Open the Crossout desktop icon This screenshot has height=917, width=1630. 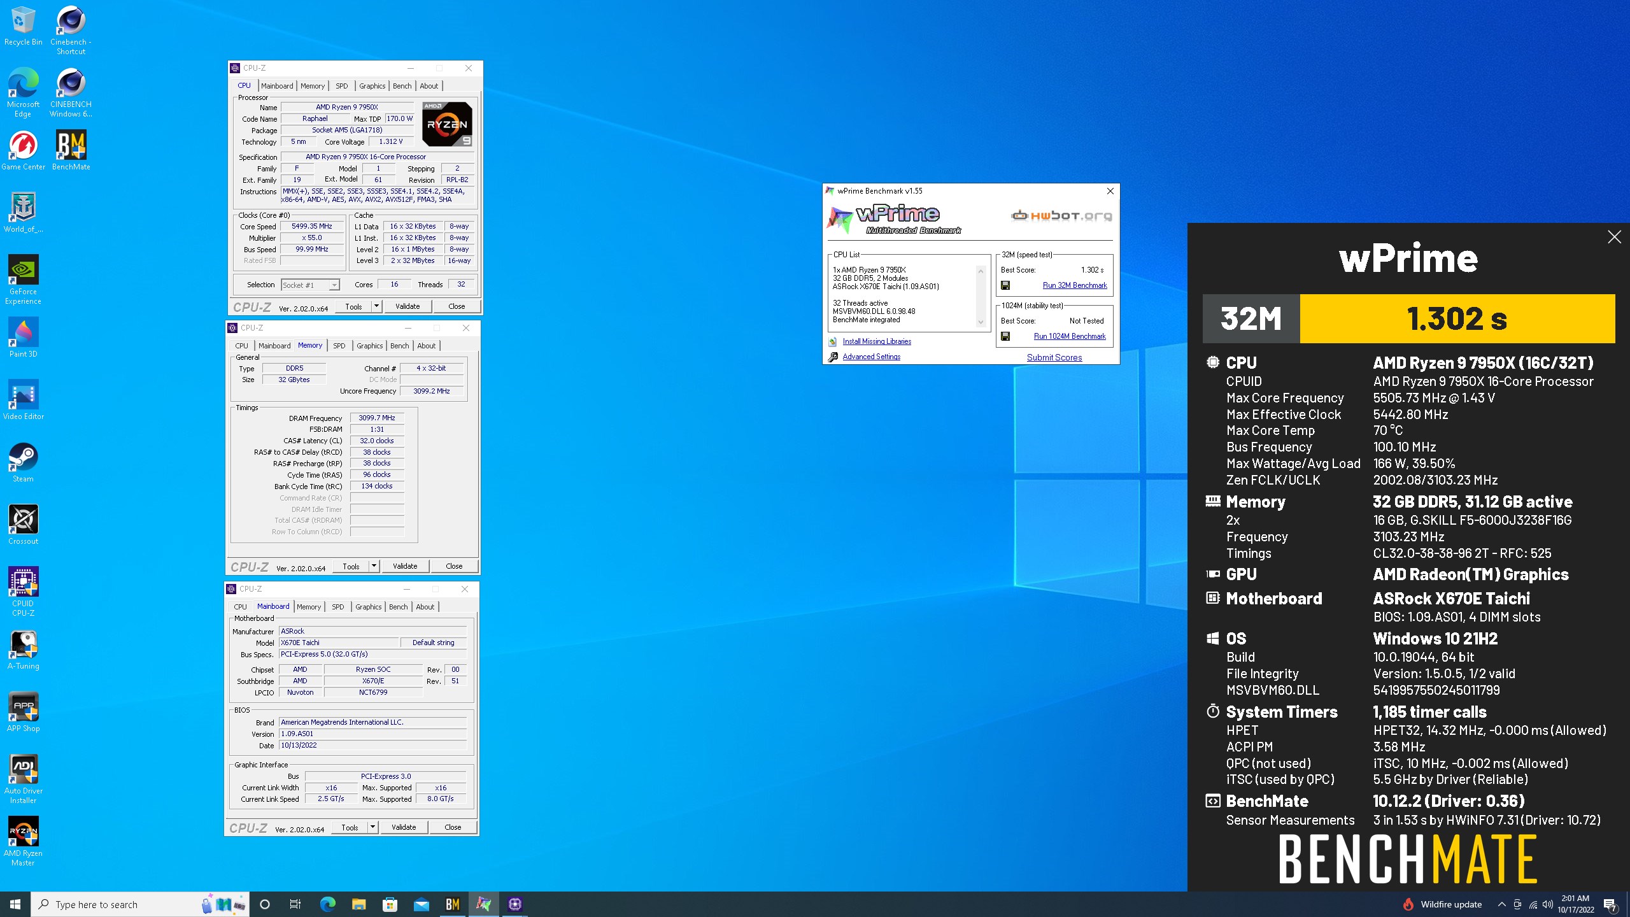pyautogui.click(x=23, y=525)
